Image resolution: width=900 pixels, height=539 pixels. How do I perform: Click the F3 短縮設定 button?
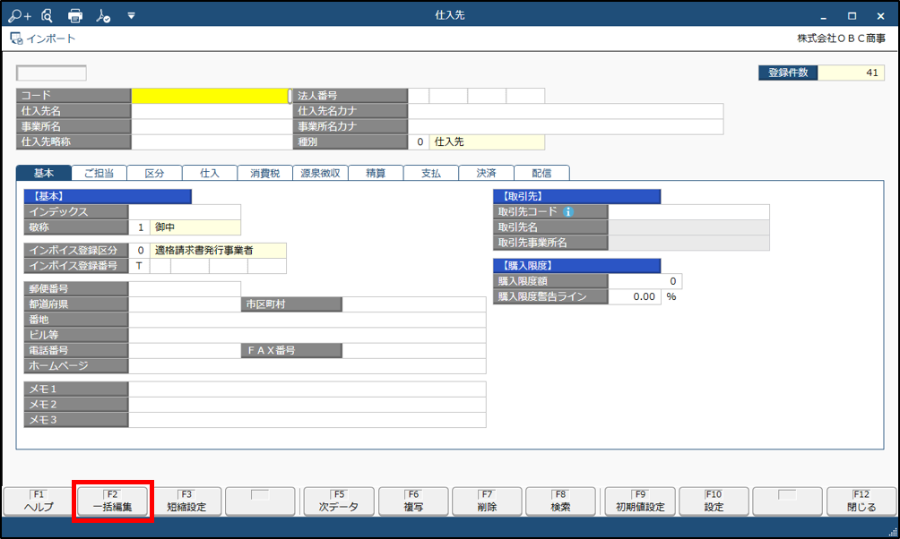click(x=186, y=501)
